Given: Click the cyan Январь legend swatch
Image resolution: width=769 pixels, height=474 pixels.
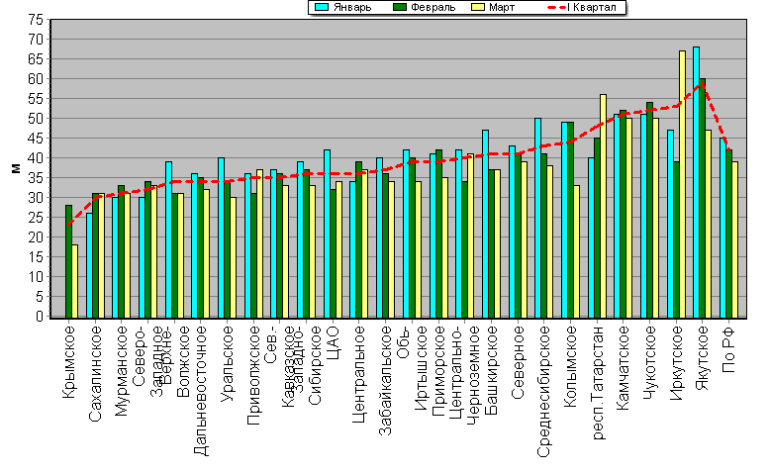Looking at the screenshot, I should coord(322,7).
